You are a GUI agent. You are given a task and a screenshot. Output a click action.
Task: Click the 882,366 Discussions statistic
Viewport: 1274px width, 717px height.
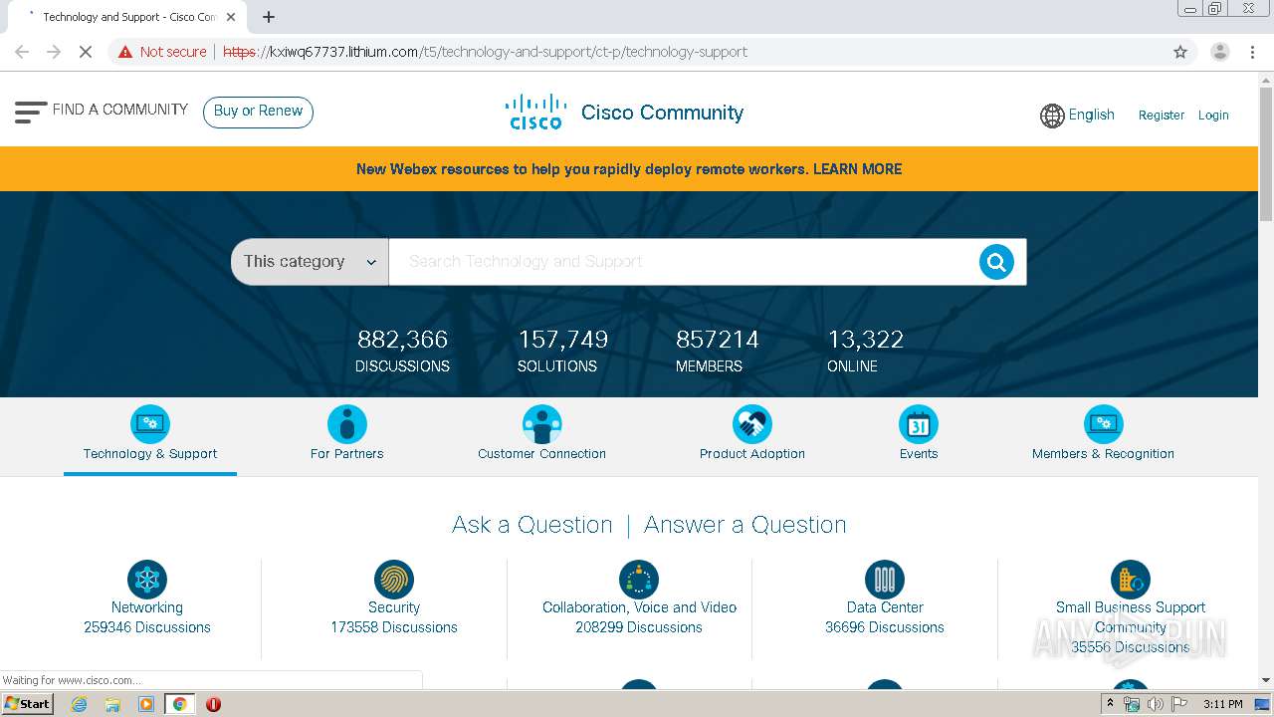[x=402, y=352]
